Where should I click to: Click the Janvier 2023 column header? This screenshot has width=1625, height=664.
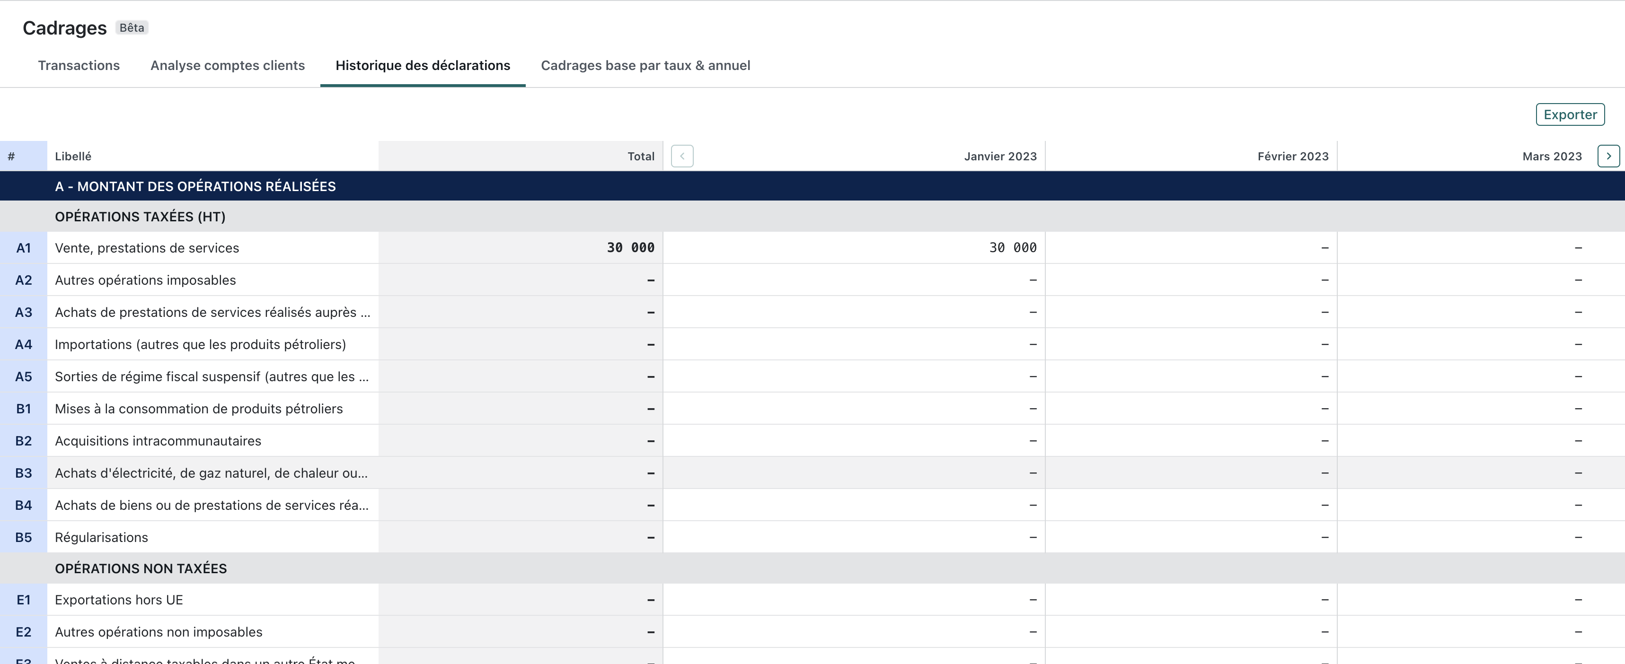[998, 156]
